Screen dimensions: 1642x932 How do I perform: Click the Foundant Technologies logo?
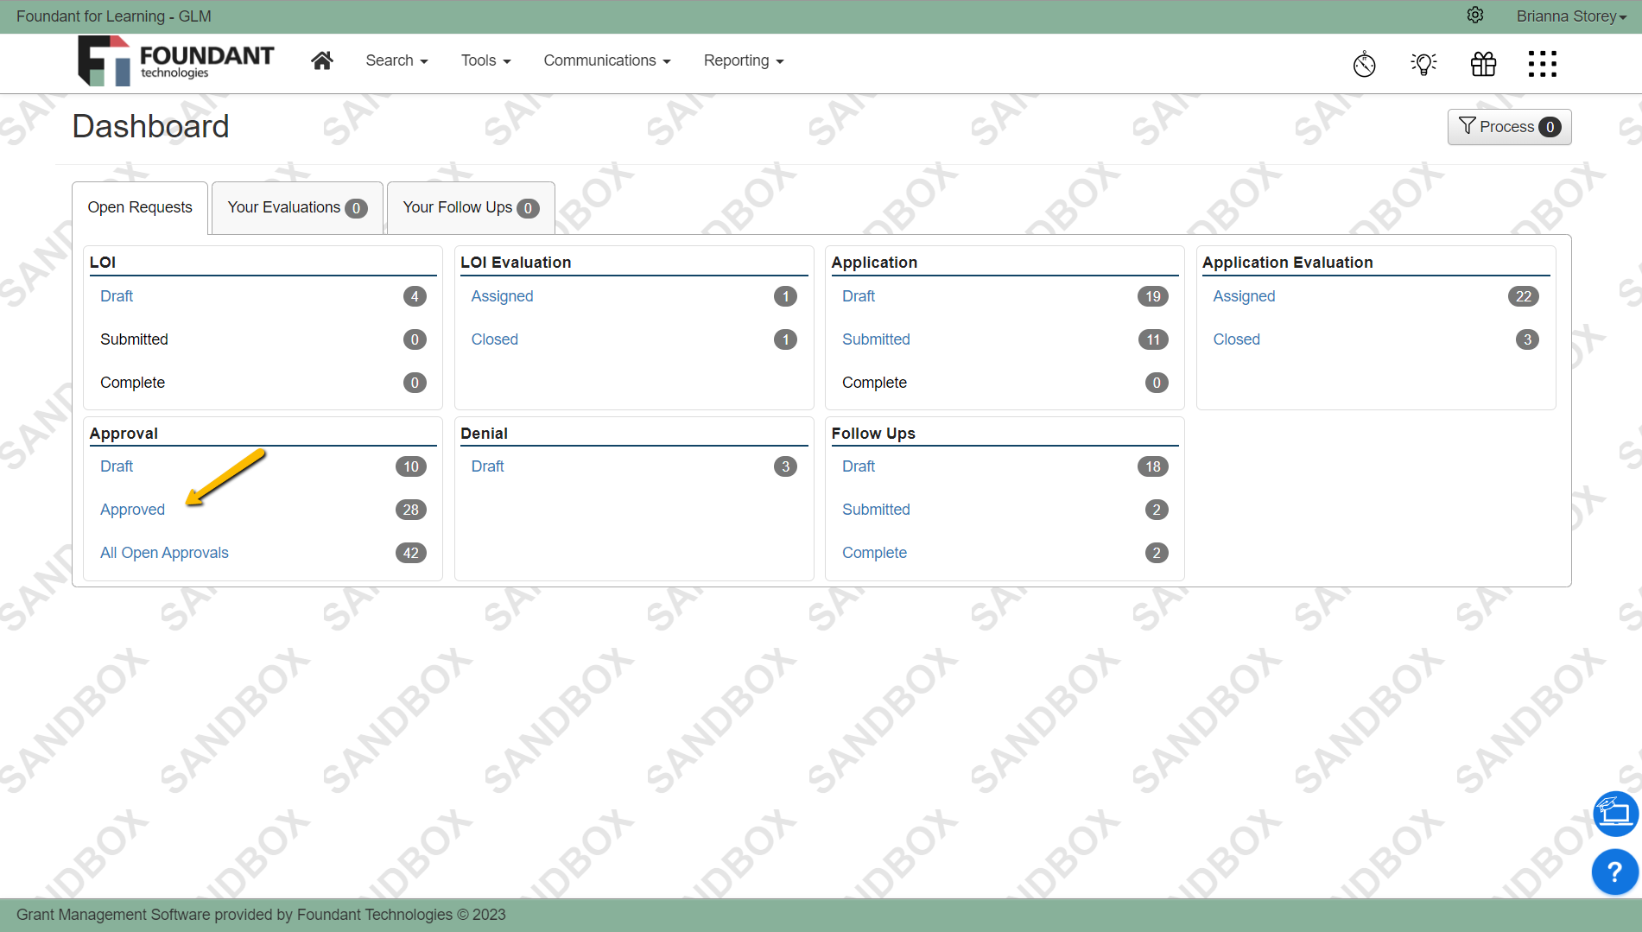click(x=175, y=60)
